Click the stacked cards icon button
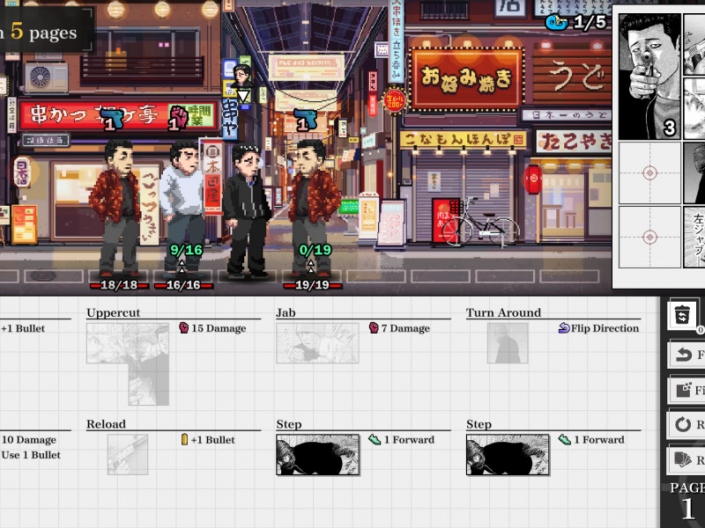This screenshot has height=528, width=705. (x=683, y=460)
